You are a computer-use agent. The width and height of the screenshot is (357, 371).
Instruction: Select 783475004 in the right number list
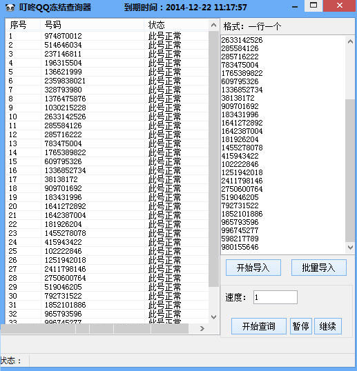tap(240, 65)
